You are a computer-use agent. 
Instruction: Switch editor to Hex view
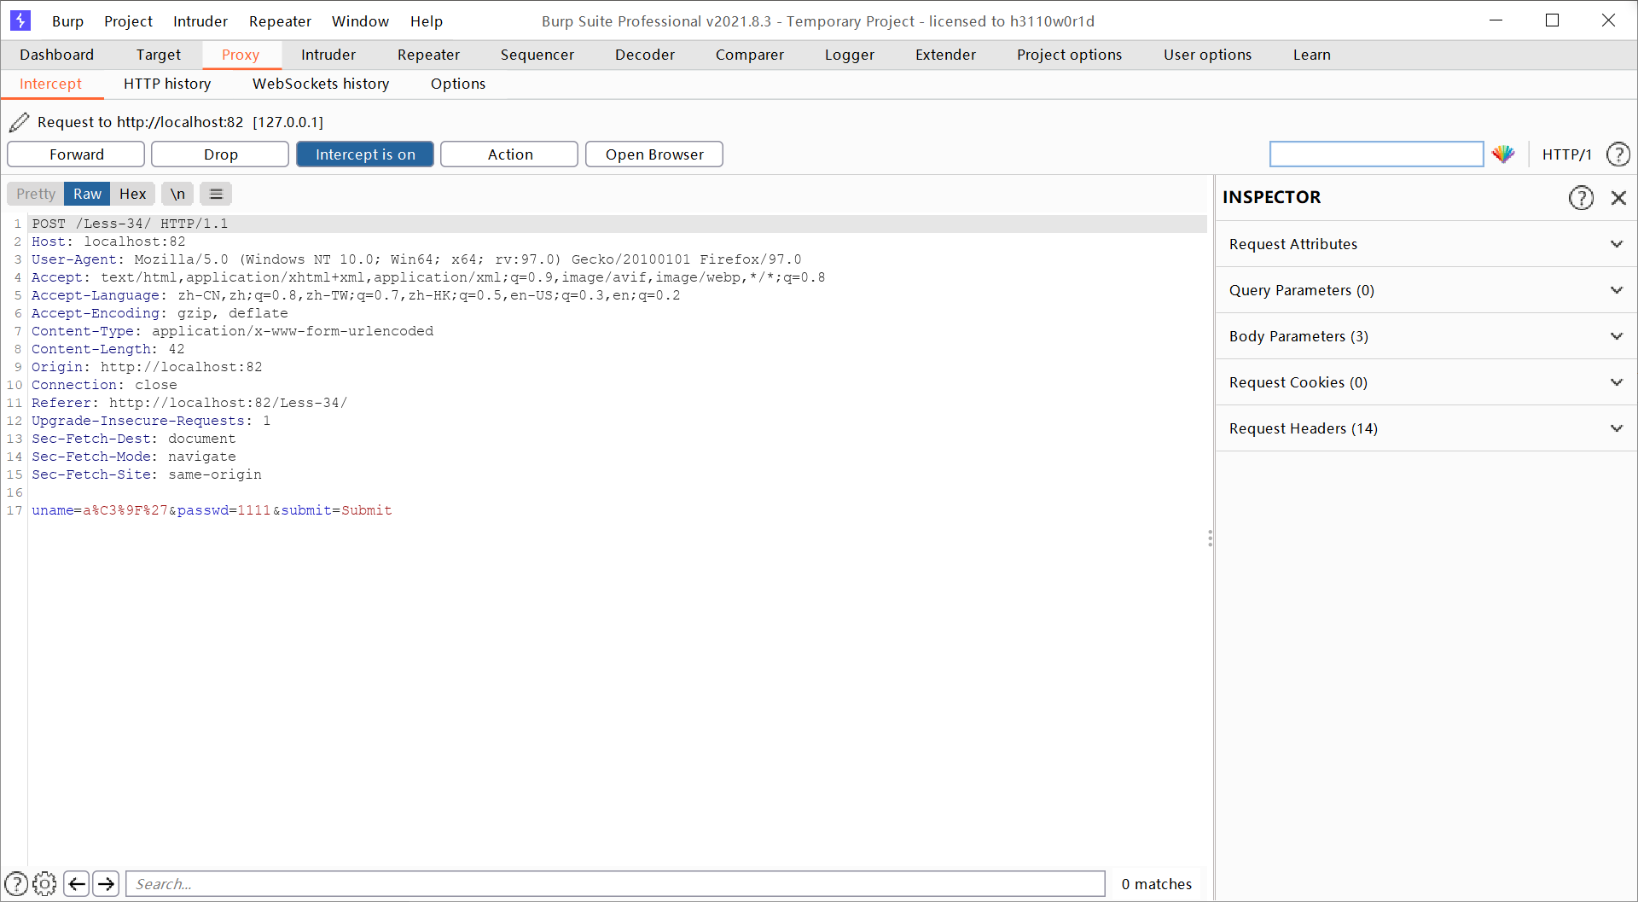(132, 194)
